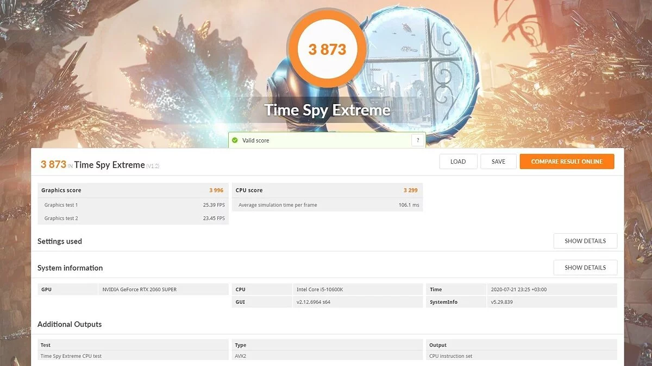The image size is (652, 366).
Task: Click the 3 873 score circle
Action: [327, 49]
